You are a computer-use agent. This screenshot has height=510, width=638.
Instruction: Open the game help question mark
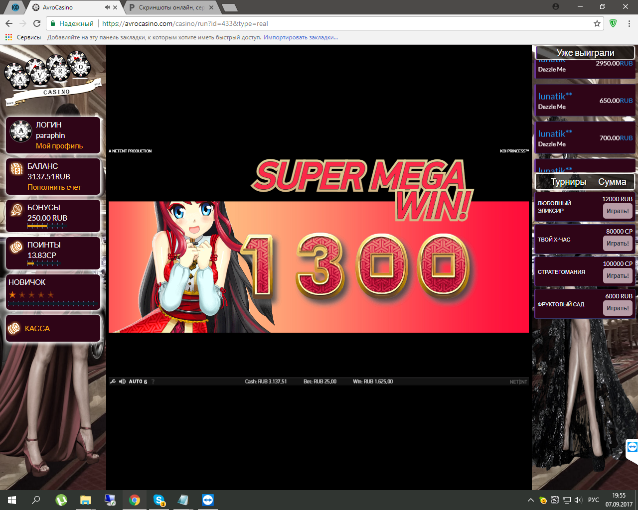pyautogui.click(x=153, y=382)
